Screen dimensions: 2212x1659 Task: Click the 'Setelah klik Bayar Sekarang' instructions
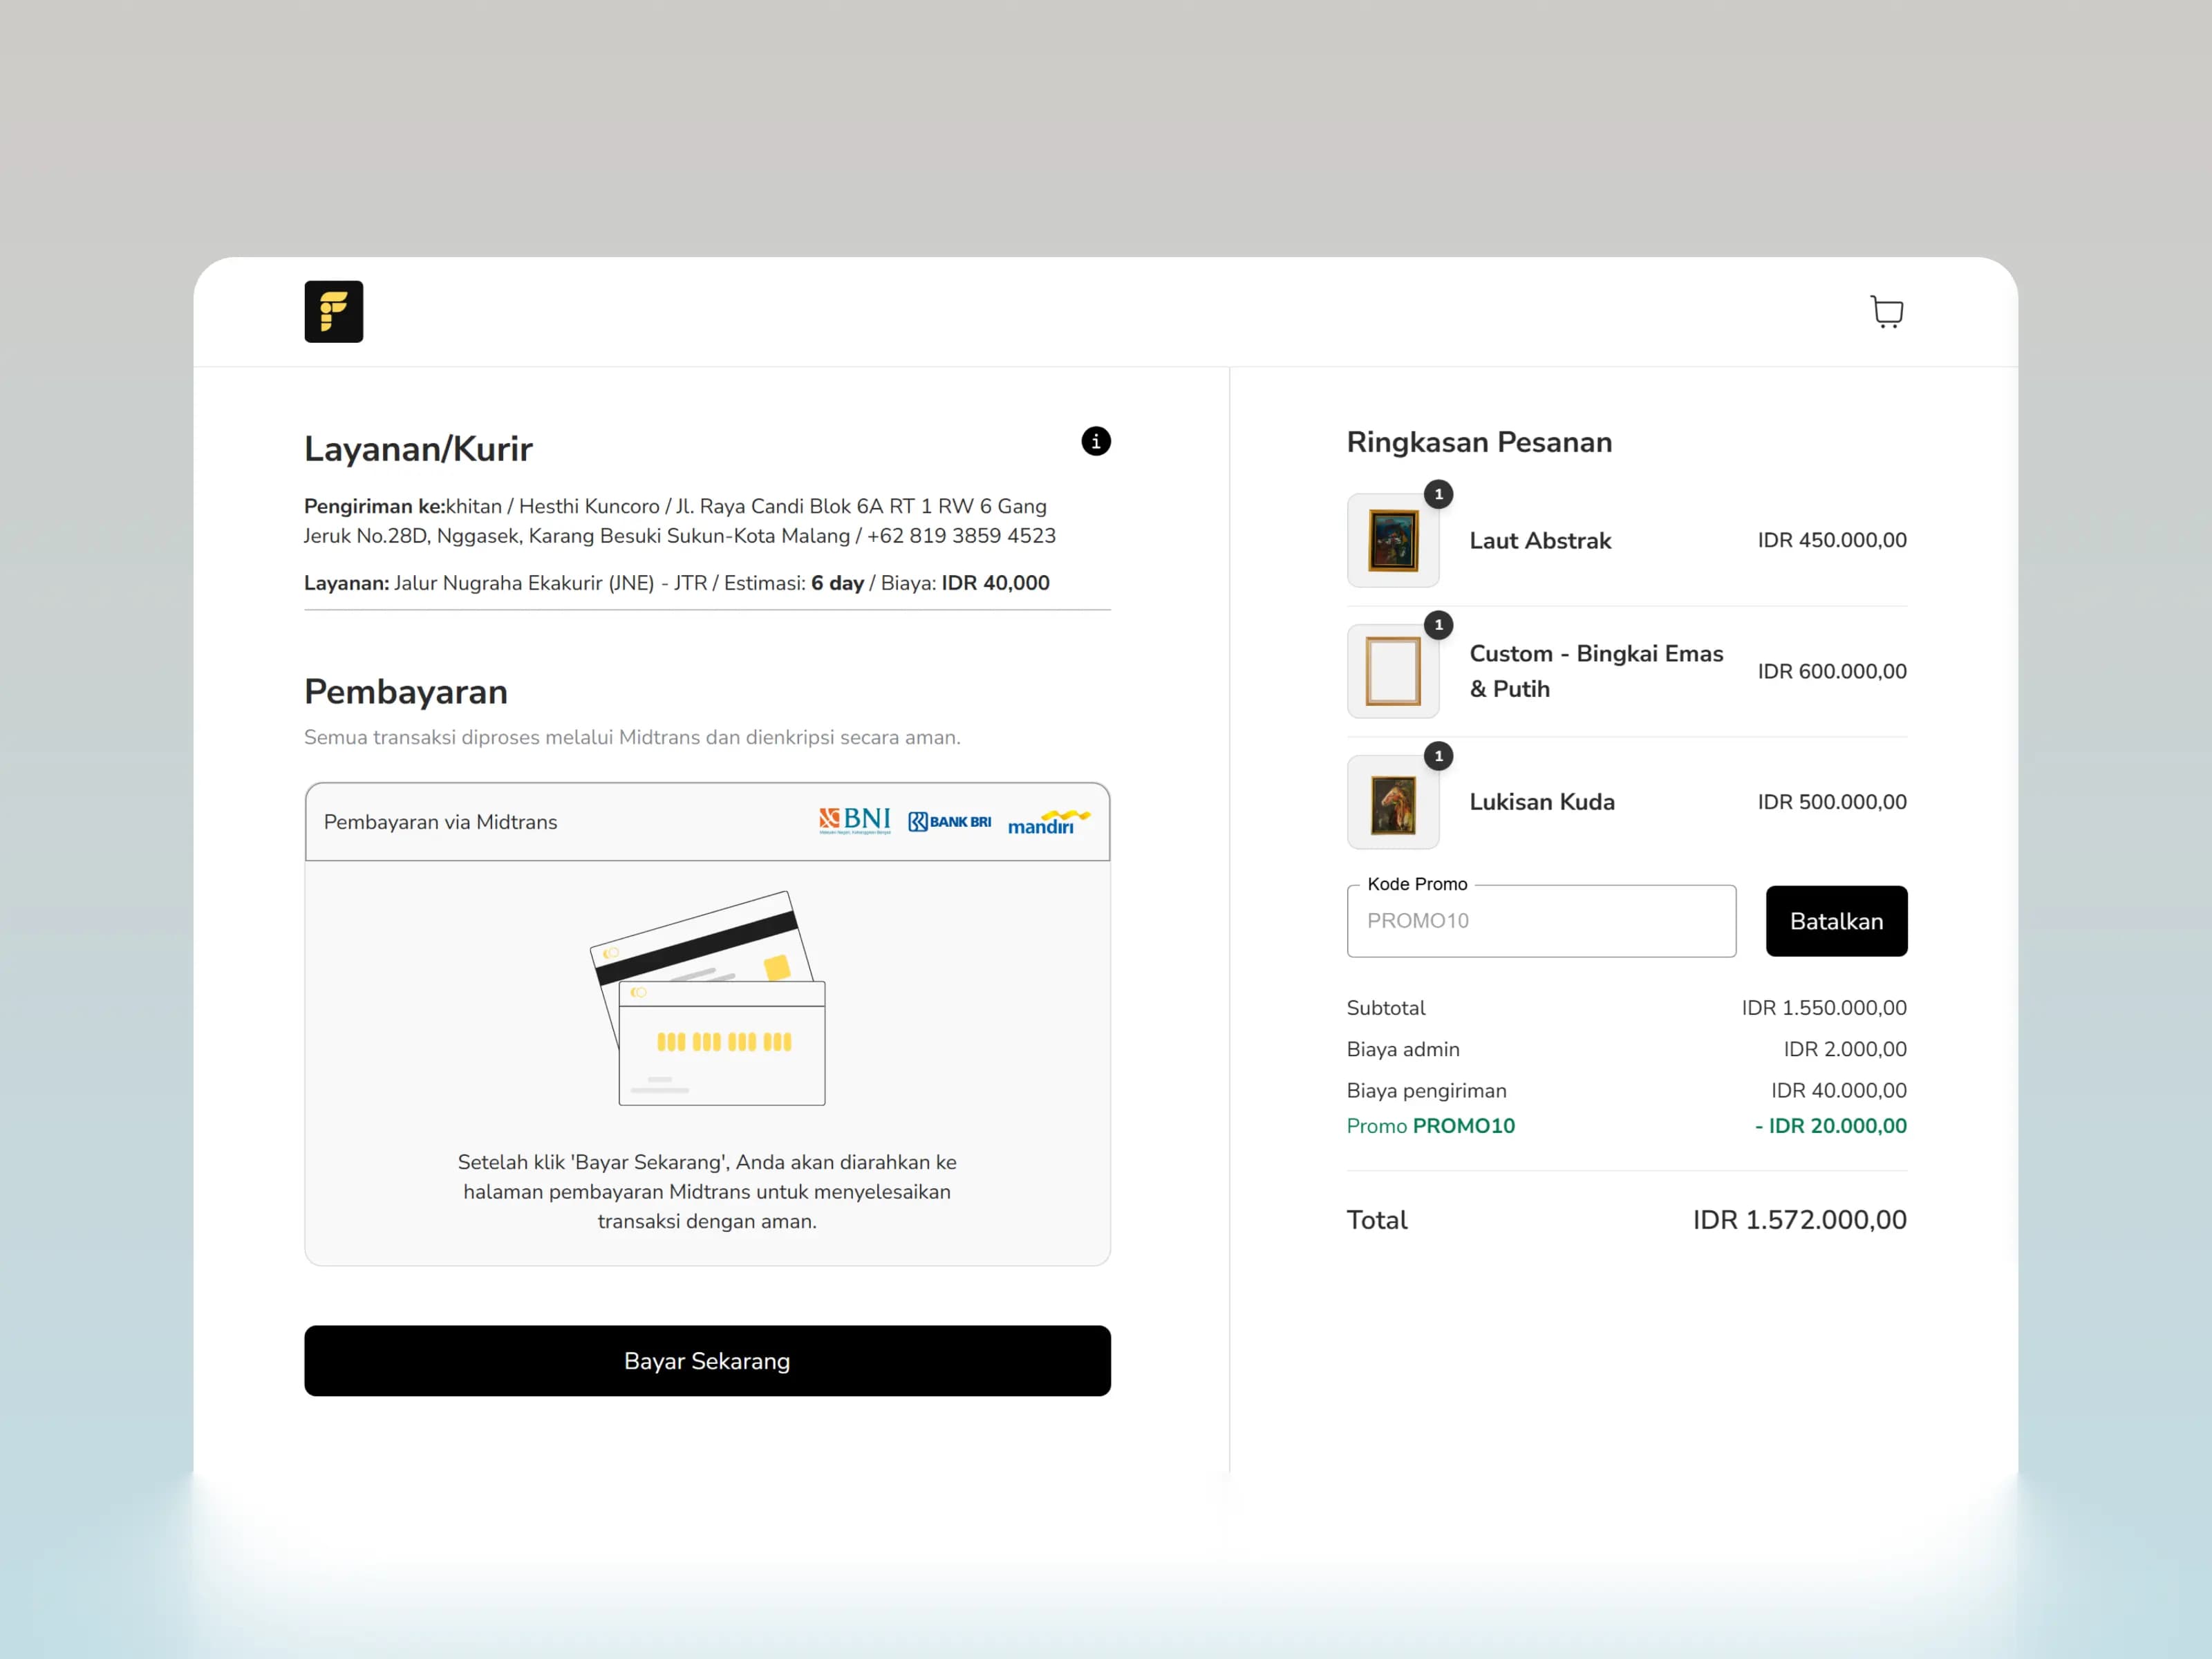point(707,1191)
